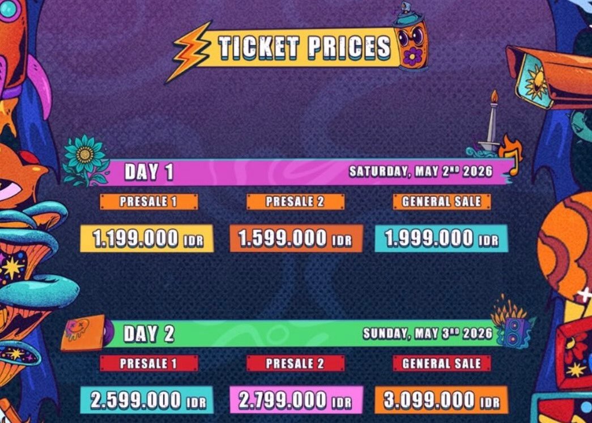Viewport: 592px width, 423px height.
Task: Click the lightning bolt icon beside Ticket Prices
Action: 189,52
